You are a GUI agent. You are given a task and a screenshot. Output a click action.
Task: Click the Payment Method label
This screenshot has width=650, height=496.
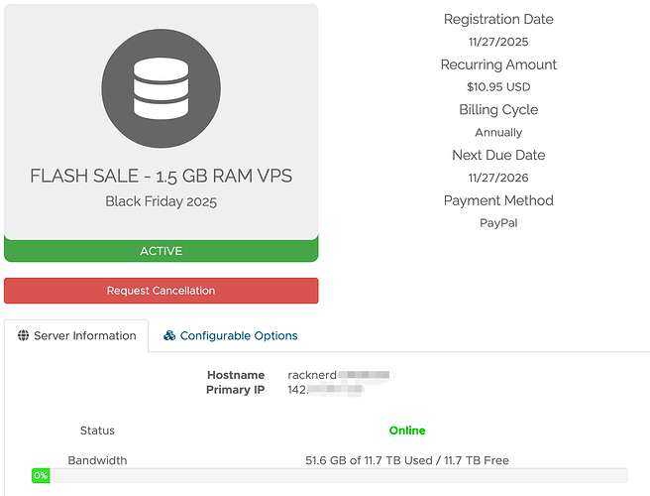coord(498,200)
